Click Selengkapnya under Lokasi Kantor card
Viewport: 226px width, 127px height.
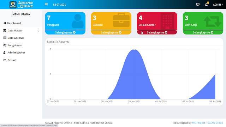157,32
